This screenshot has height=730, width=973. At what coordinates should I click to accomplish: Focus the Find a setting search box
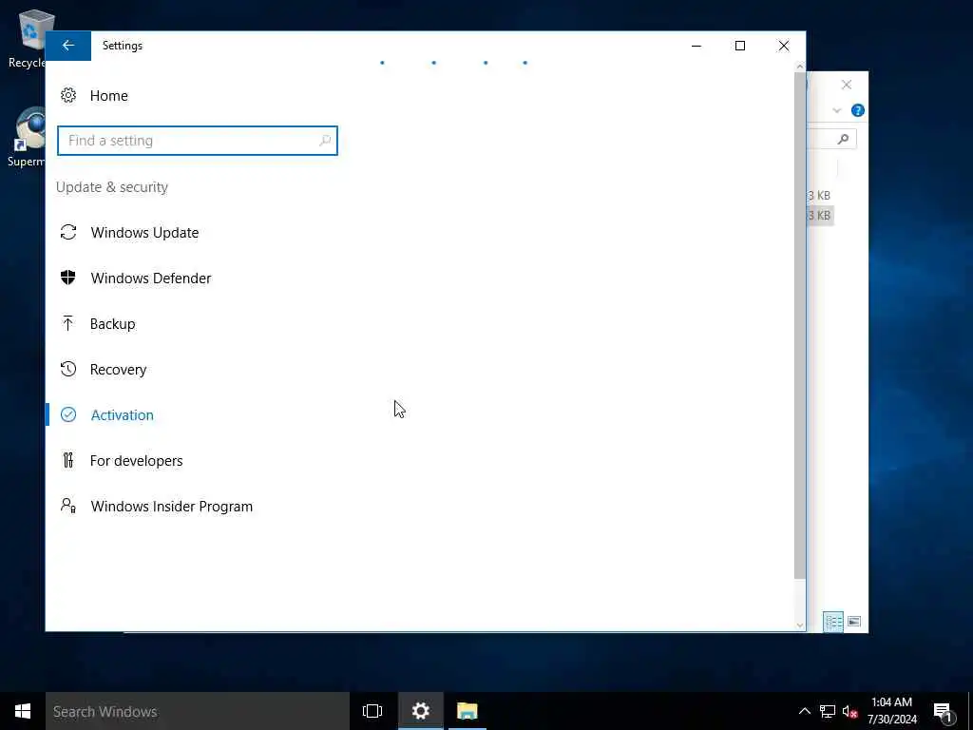198,141
